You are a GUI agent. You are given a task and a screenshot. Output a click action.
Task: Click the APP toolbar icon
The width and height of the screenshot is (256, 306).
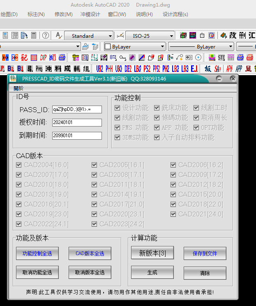tap(239, 69)
